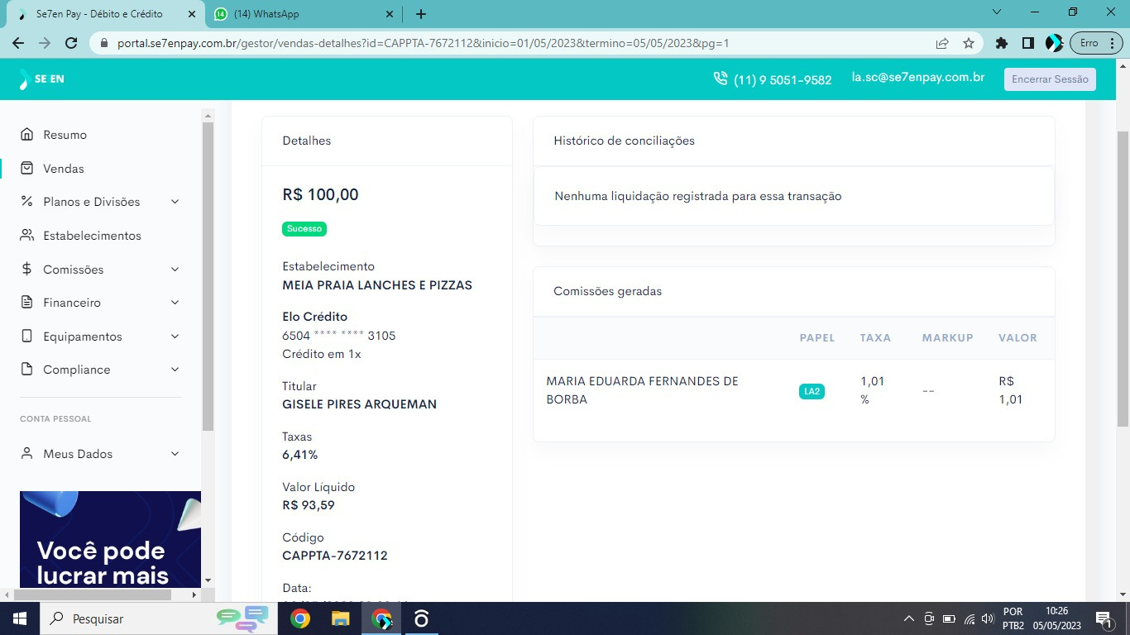Open a new browser tab

point(421,14)
